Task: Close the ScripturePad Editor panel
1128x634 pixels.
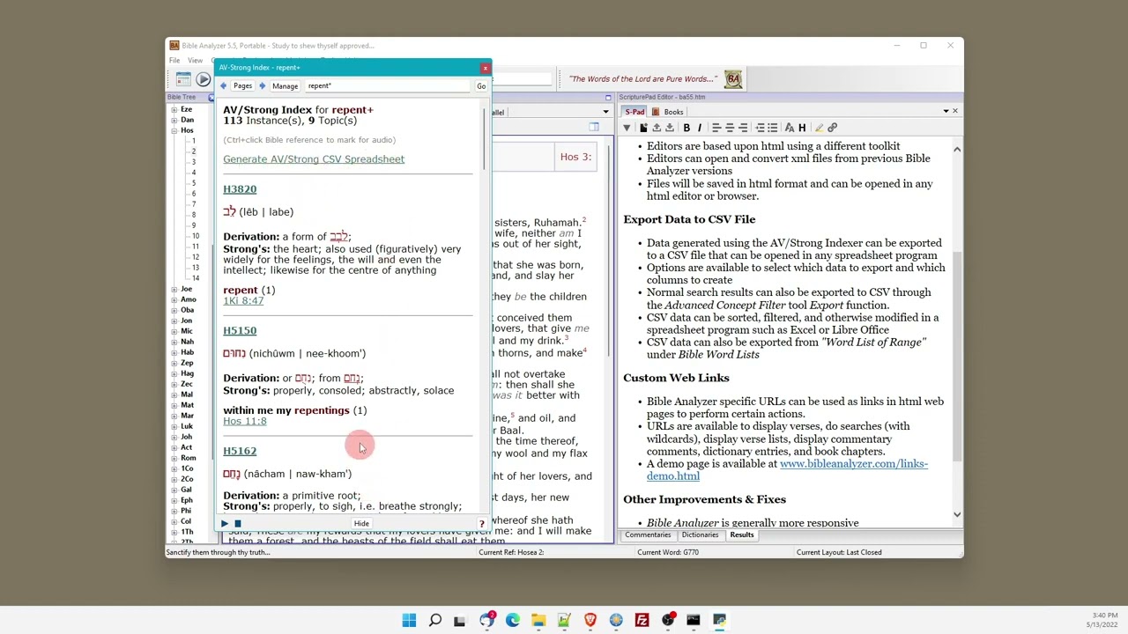Action: pos(954,111)
